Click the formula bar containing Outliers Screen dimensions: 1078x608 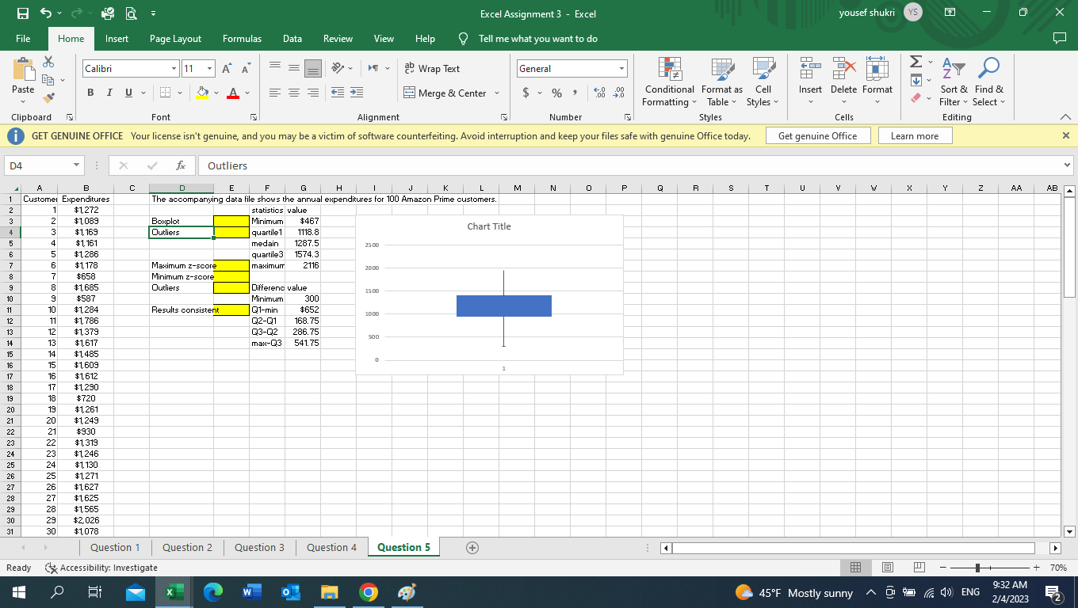coord(631,165)
